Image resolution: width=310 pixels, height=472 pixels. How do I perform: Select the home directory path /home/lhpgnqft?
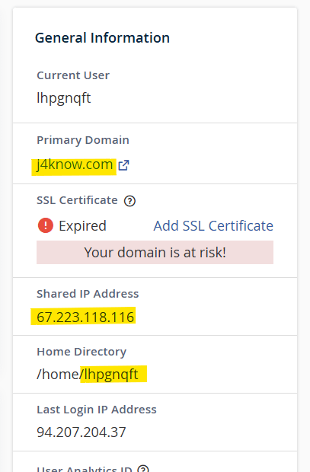88,375
